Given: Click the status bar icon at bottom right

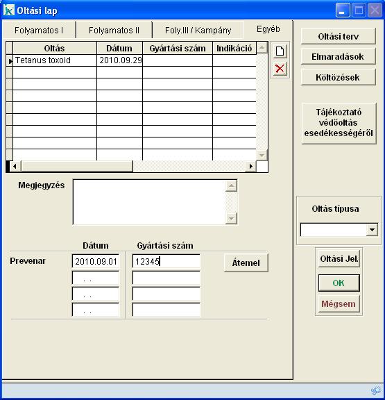Looking at the screenshot, I should pyautogui.click(x=376, y=390).
